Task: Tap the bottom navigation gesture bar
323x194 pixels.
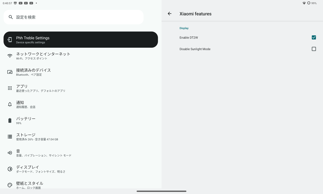Action: click(161, 191)
